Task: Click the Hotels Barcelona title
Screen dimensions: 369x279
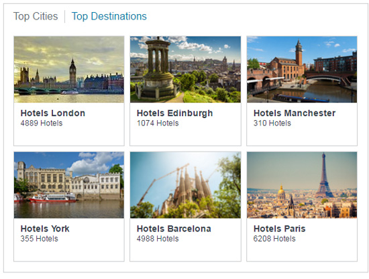Action: point(174,229)
